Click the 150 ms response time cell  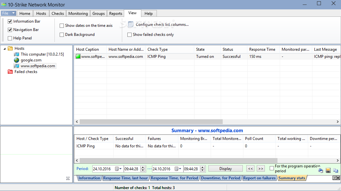263,56
